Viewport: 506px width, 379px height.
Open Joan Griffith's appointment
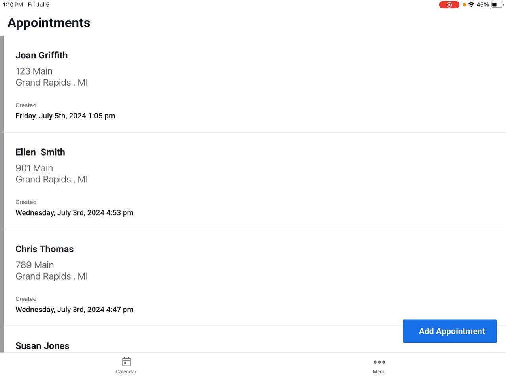(42, 55)
